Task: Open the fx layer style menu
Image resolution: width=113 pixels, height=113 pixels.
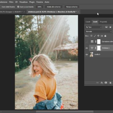Action: coord(102,83)
